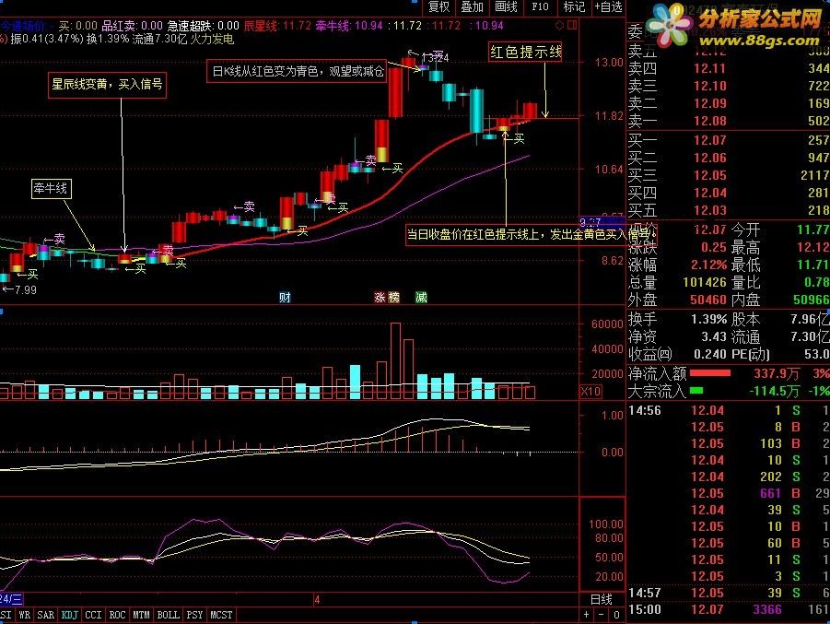Open the ROC indicator tab

point(117,615)
